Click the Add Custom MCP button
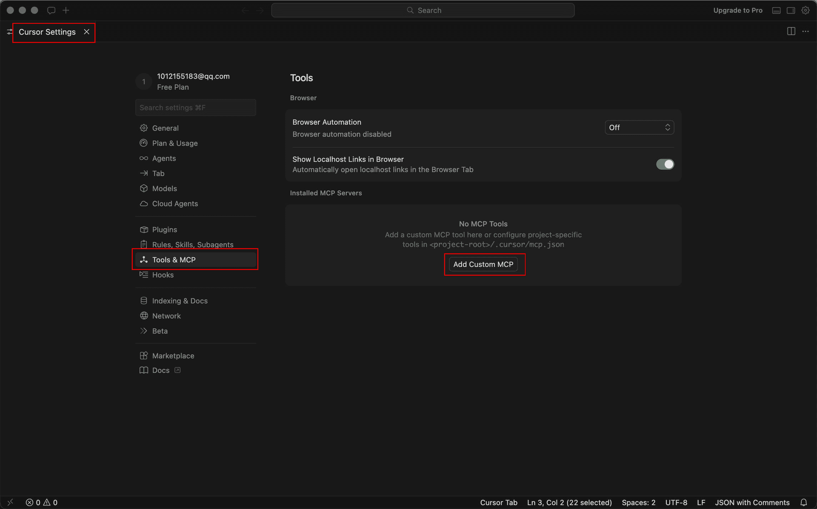The height and width of the screenshot is (509, 817). point(483,264)
